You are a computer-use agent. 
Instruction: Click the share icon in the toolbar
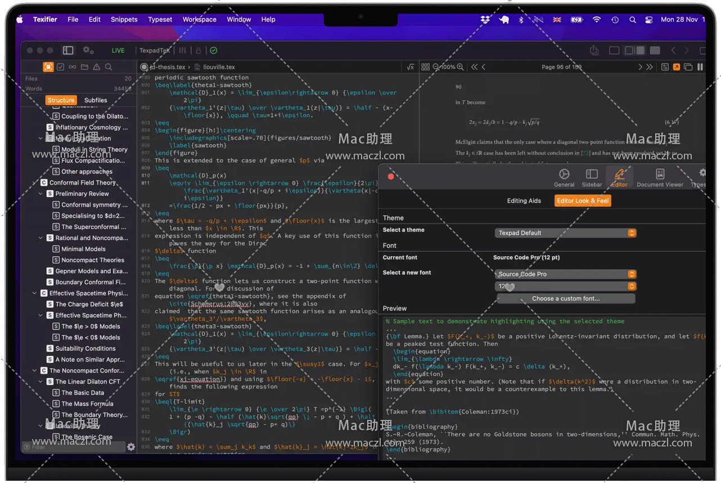594,50
